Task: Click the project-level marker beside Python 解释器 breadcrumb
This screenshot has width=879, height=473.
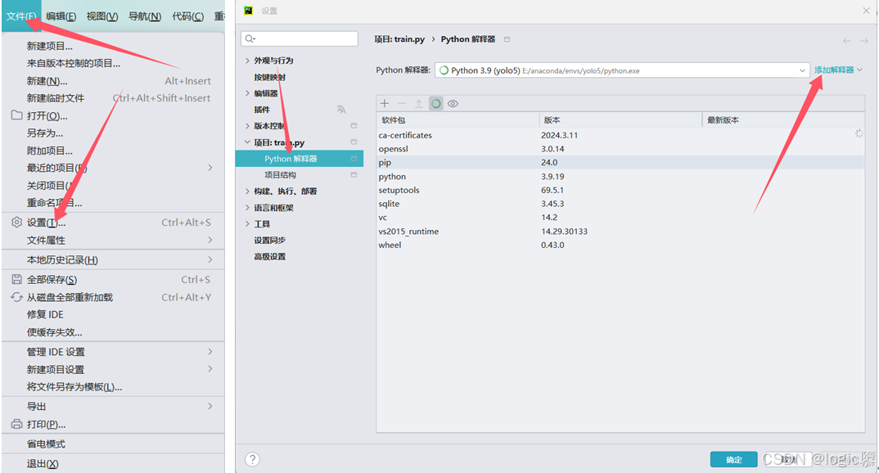Action: coord(507,39)
